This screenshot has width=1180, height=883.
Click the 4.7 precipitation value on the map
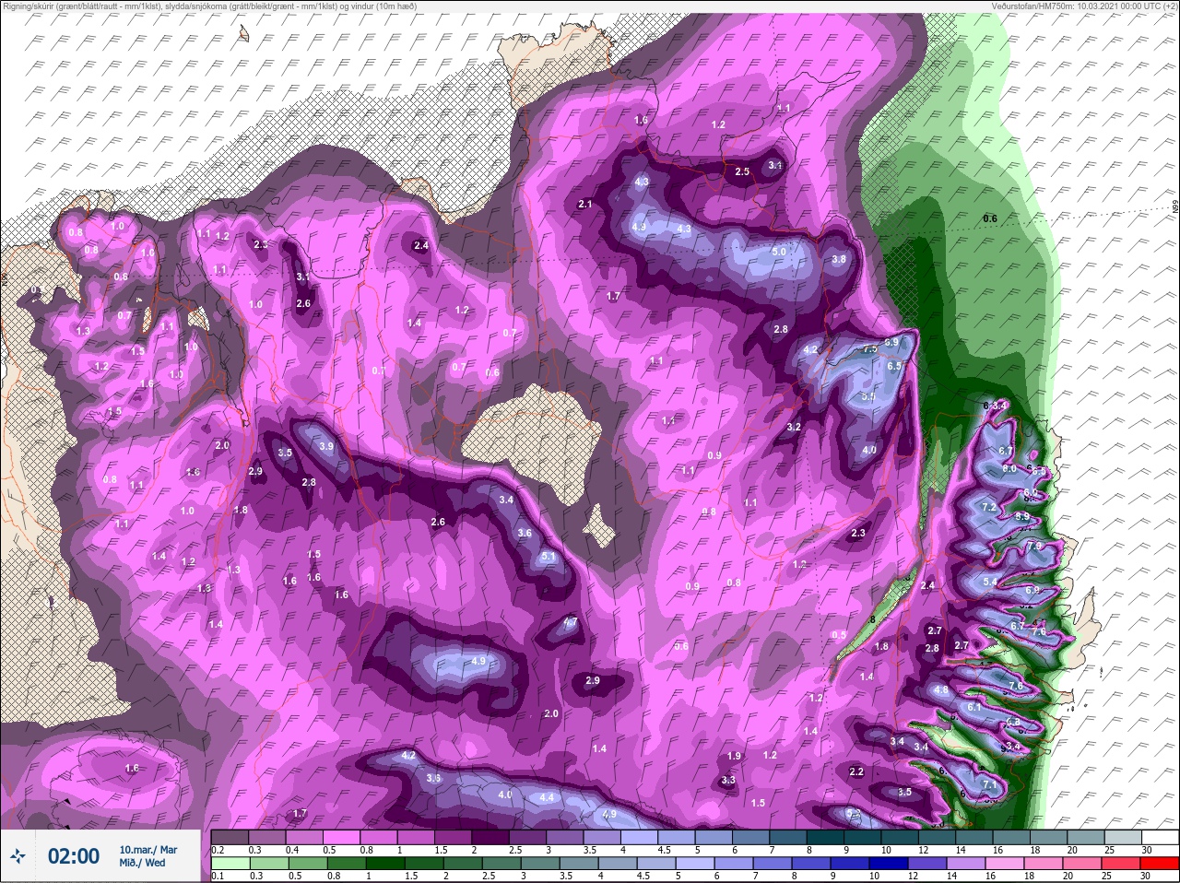click(571, 622)
